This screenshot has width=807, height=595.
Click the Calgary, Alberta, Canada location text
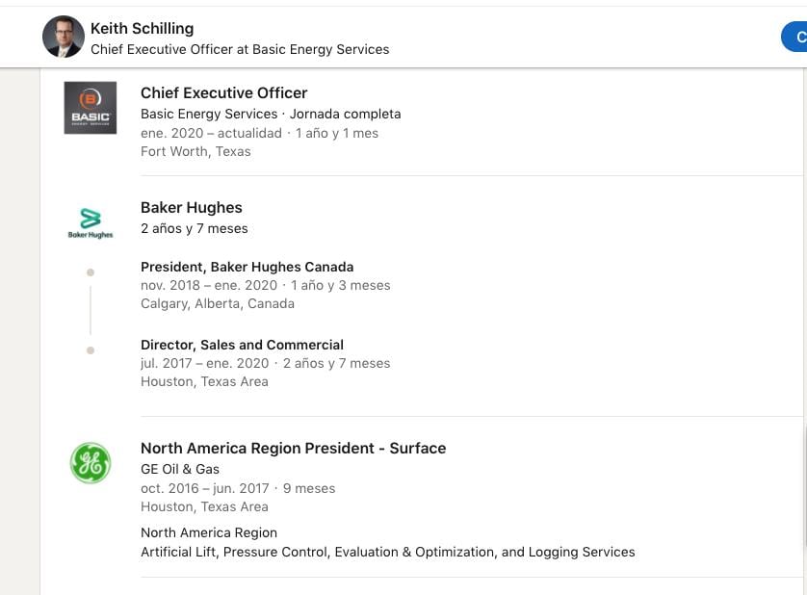point(218,303)
